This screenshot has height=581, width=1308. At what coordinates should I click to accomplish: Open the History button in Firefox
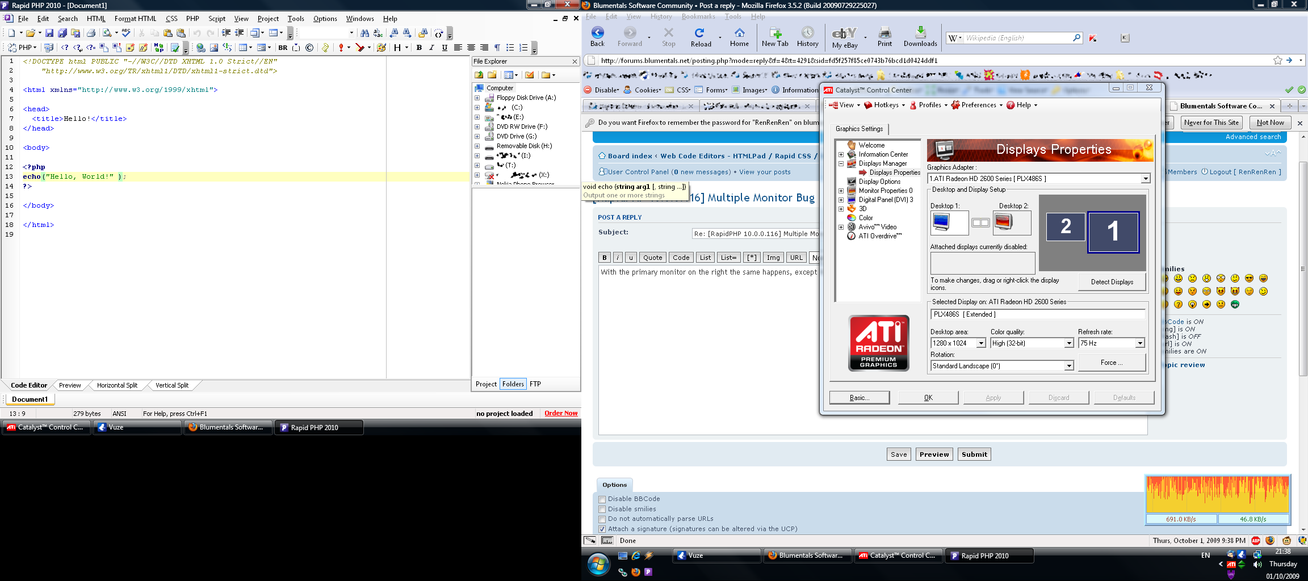tap(807, 37)
